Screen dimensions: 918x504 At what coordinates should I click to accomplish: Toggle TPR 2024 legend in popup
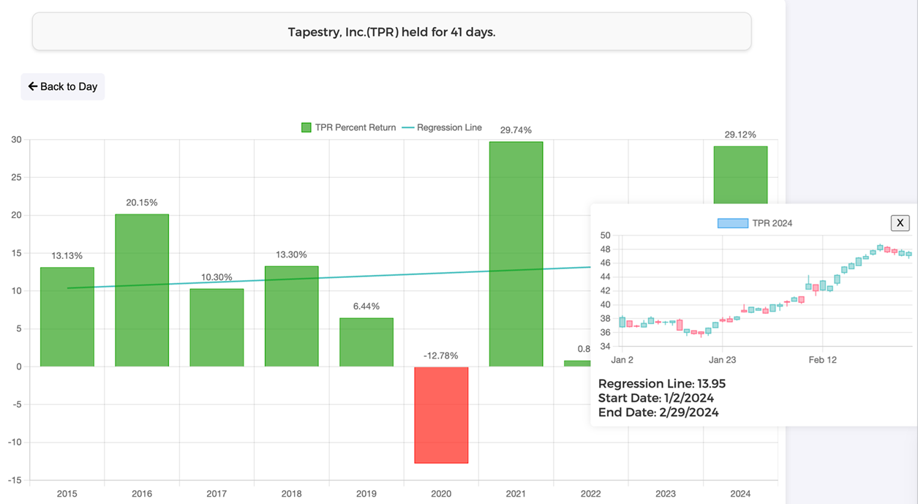click(755, 223)
